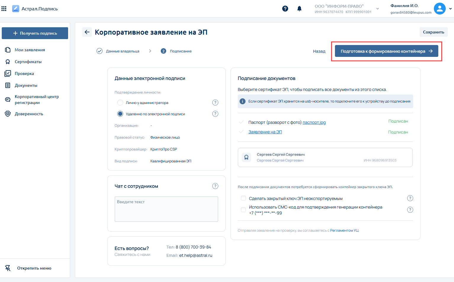Focus the Введите текст chat field
Image resolution: width=454 pixels, height=282 pixels.
tap(166, 209)
